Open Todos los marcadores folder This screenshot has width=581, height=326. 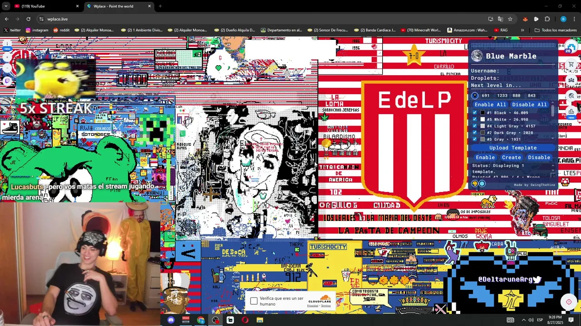(556, 30)
